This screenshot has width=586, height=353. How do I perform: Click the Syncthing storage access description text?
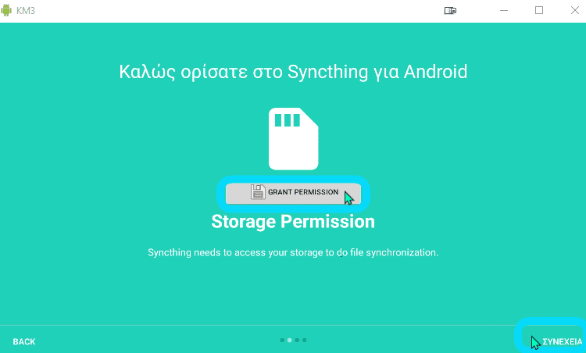click(293, 252)
